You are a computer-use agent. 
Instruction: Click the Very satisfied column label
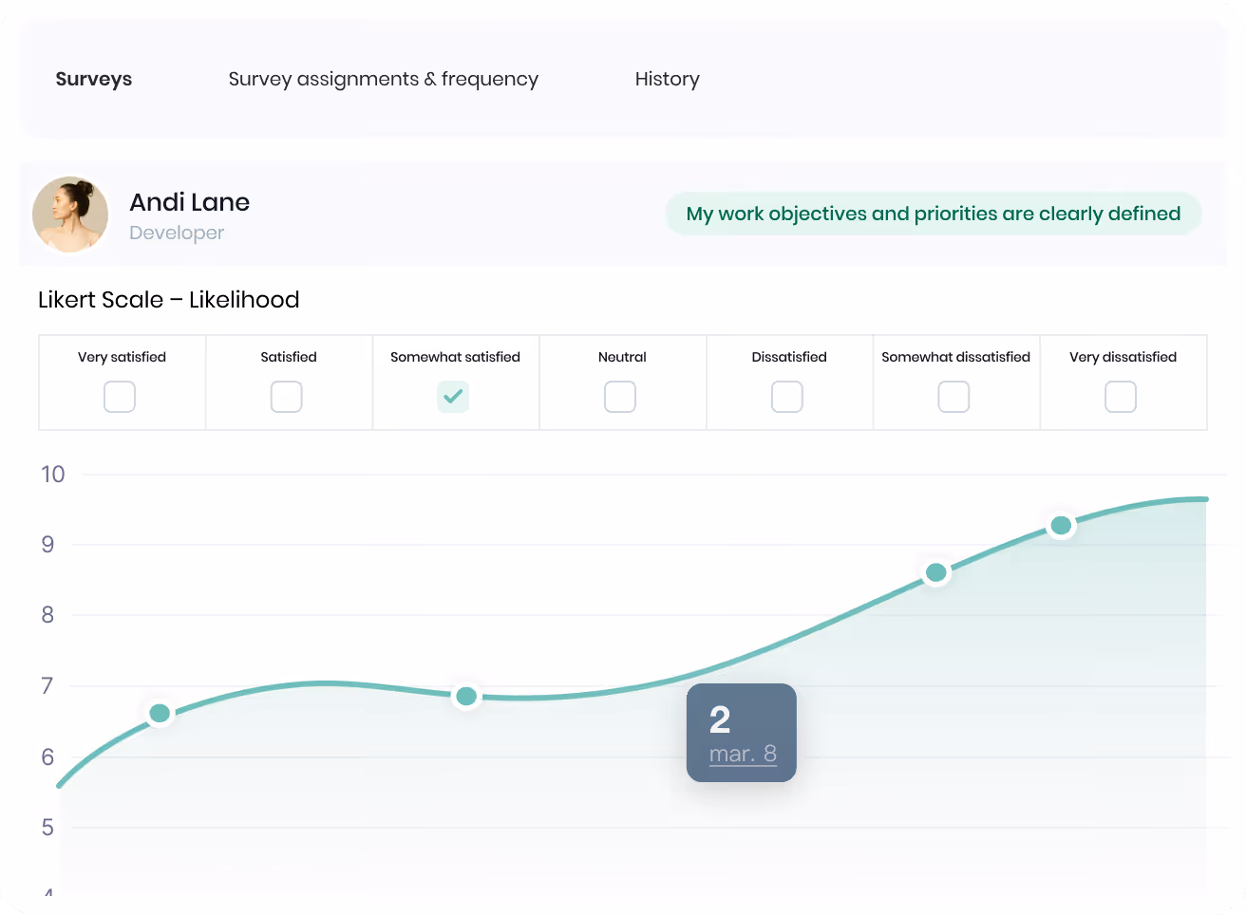(122, 357)
